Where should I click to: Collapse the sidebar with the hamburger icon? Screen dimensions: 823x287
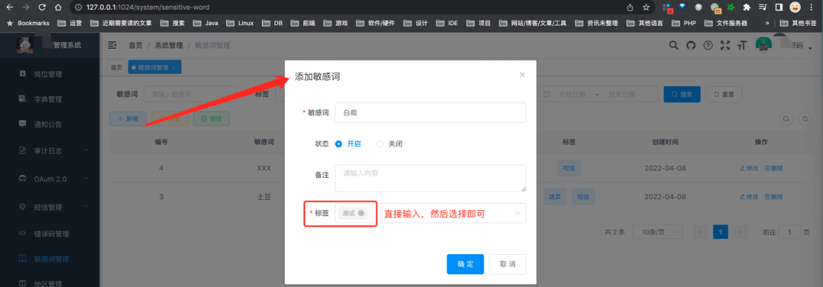(x=112, y=45)
